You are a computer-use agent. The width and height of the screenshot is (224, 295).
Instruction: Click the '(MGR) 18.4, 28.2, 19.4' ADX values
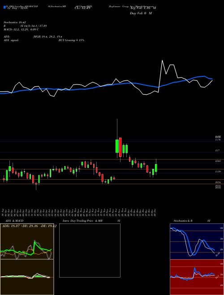[x=47, y=37]
